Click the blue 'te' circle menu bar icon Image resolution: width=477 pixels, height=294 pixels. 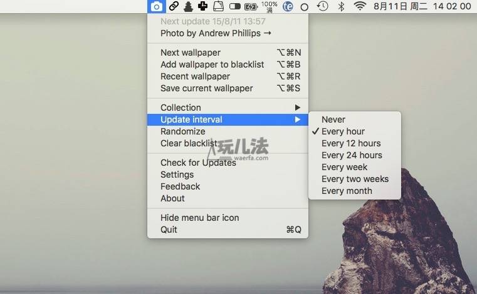tap(288, 6)
